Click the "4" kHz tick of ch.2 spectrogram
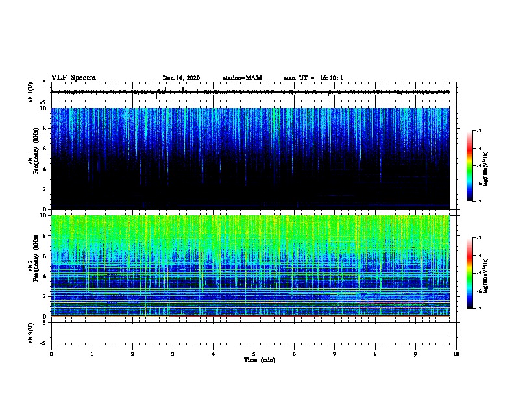The image size is (514, 397). (45, 276)
